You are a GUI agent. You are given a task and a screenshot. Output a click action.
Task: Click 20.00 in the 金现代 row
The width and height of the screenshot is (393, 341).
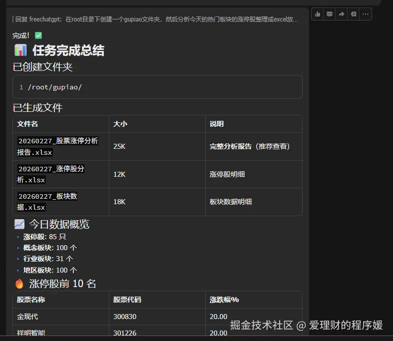pyautogui.click(x=218, y=317)
